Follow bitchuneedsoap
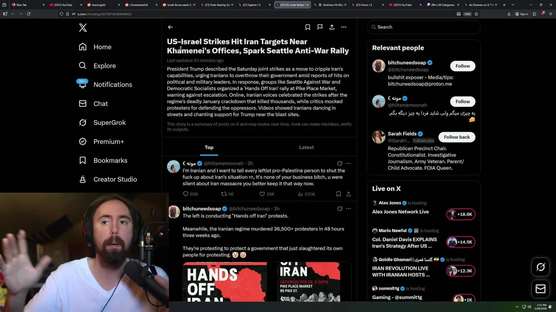The image size is (556, 312). pyautogui.click(x=463, y=66)
